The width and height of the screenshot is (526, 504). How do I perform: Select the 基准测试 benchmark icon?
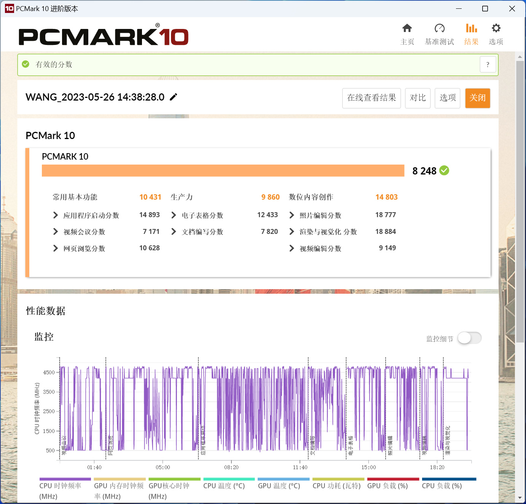(x=439, y=34)
